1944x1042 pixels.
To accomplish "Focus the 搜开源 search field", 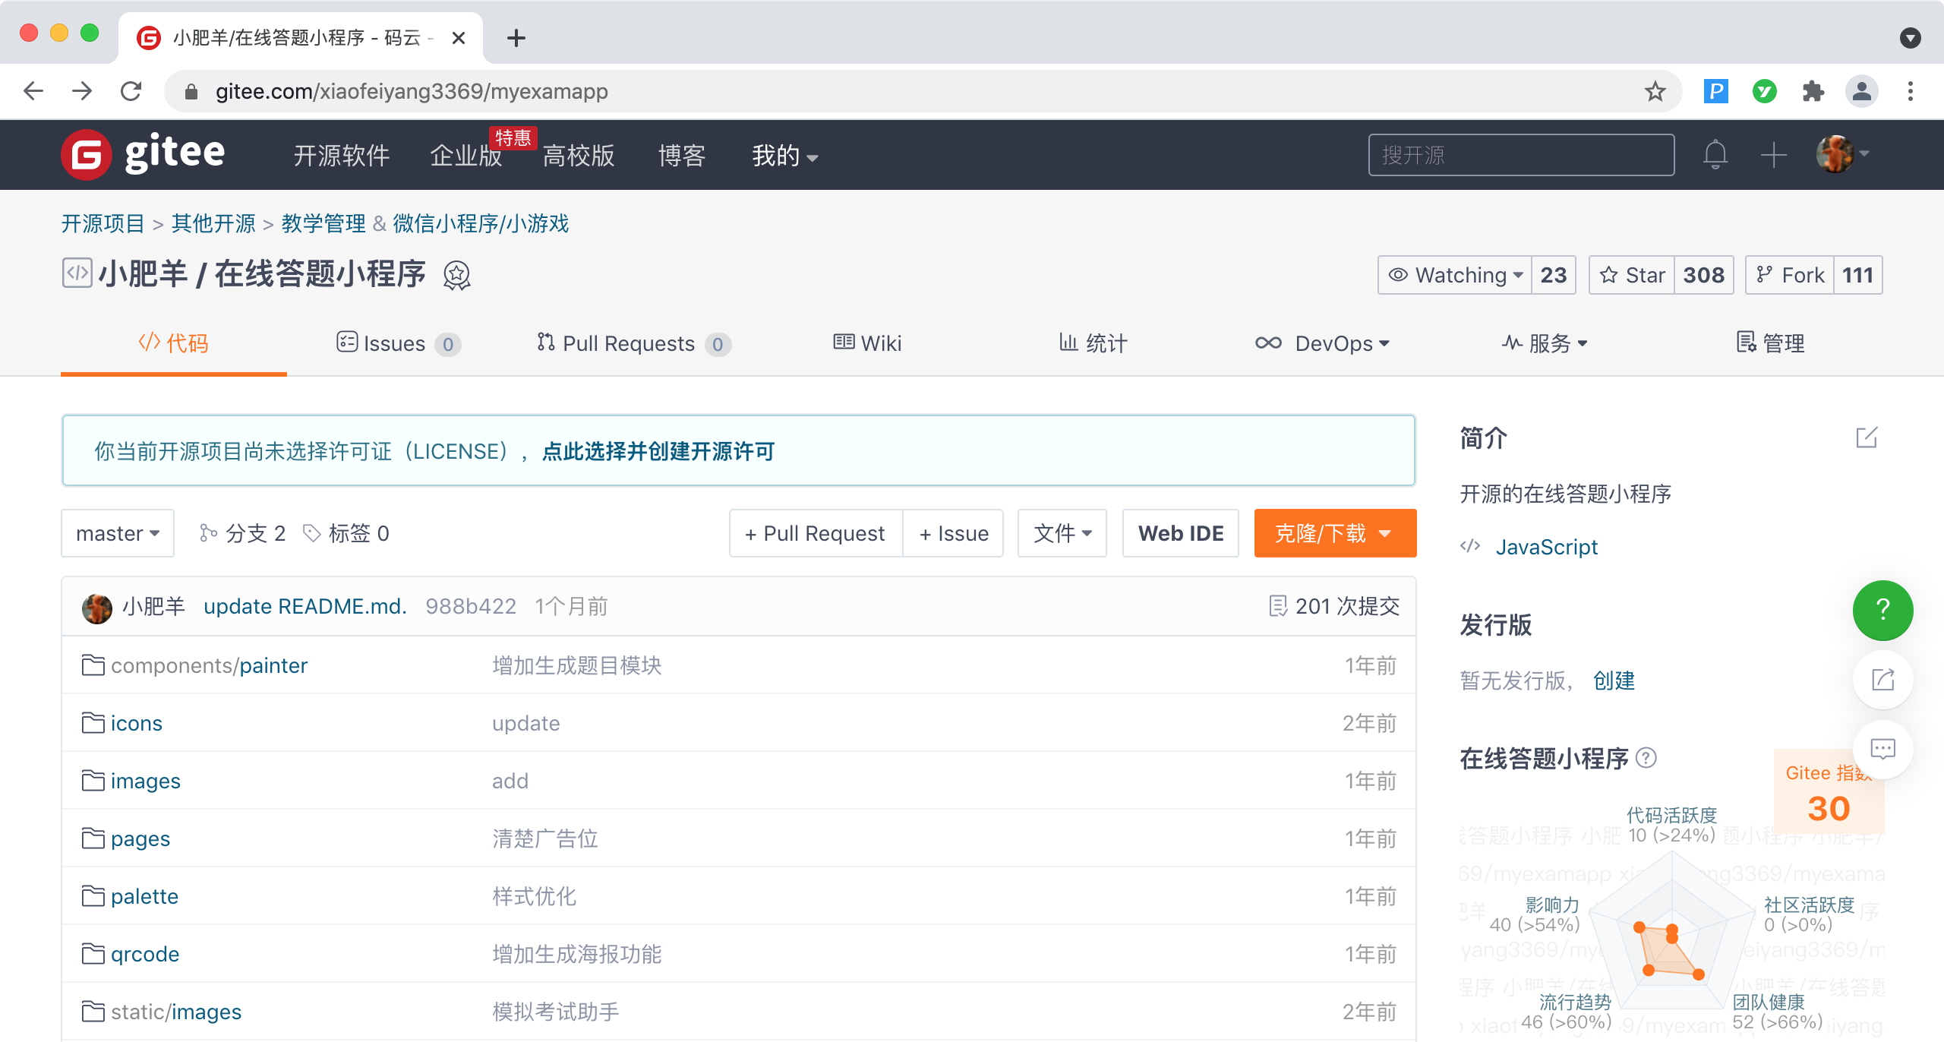I will (x=1520, y=155).
